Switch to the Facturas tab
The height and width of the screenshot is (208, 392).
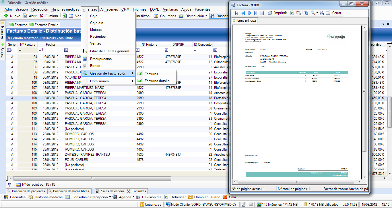[x=18, y=25]
